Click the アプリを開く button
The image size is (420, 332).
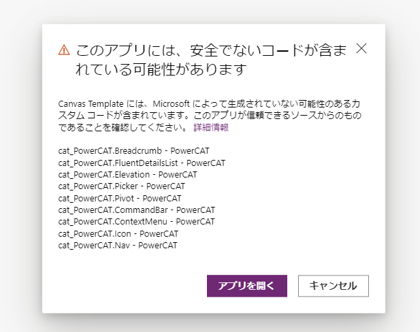(246, 286)
